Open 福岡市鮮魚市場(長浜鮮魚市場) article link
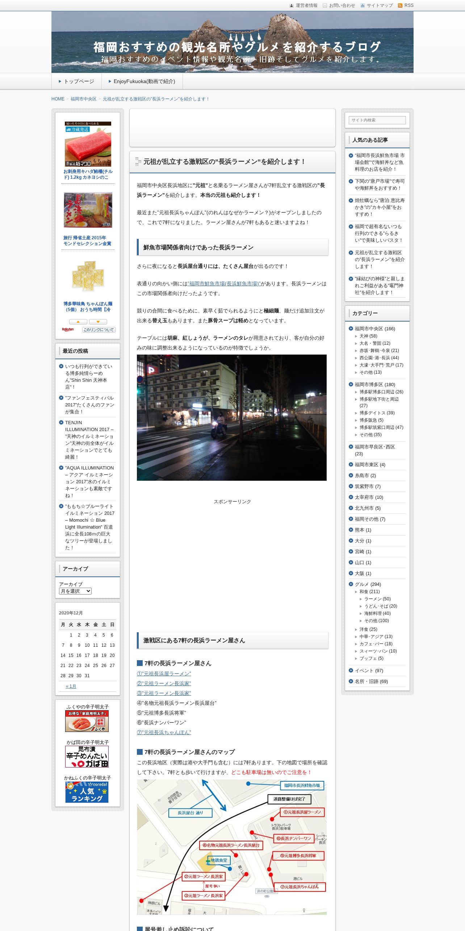465x931 pixels. coord(224,284)
